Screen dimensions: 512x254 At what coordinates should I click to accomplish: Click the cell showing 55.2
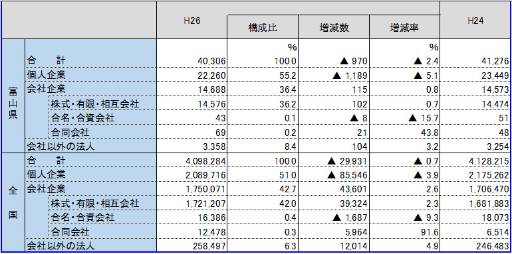(x=263, y=75)
